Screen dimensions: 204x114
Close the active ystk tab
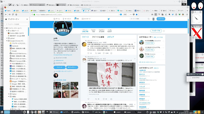click(89, 10)
